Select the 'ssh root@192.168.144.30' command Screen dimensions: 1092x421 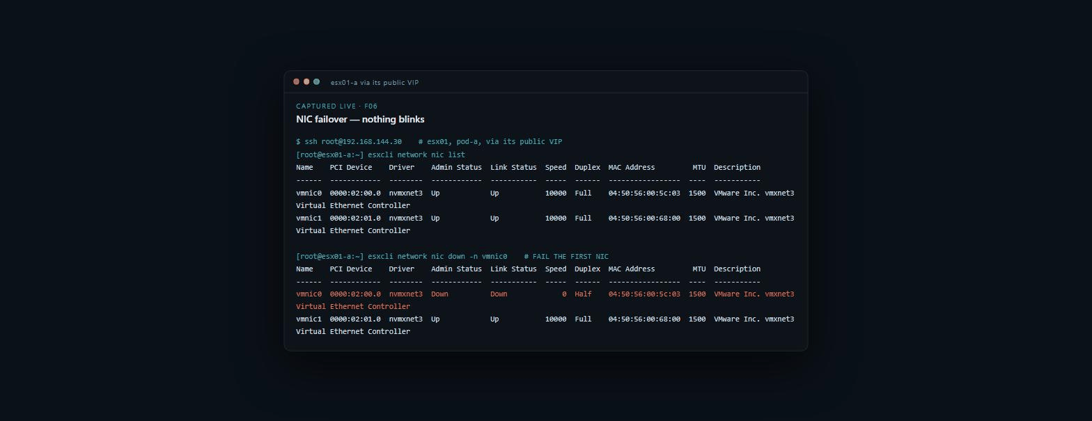tap(353, 142)
